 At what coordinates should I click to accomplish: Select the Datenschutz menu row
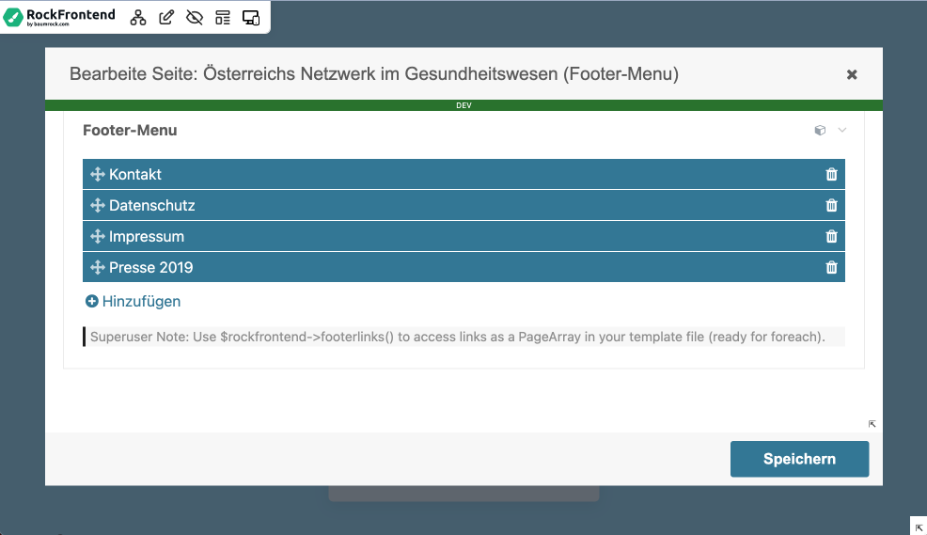coord(152,205)
